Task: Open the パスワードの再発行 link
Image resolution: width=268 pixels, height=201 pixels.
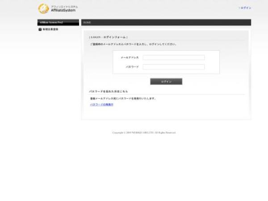Action: [x=102, y=105]
